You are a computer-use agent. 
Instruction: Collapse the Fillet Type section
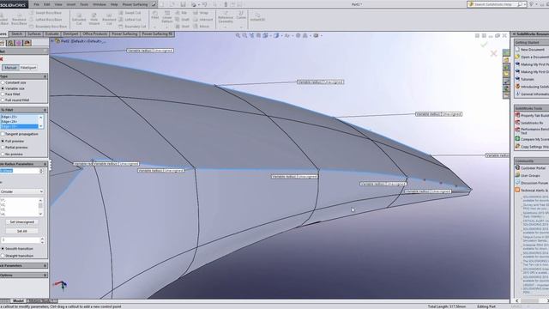click(x=45, y=76)
